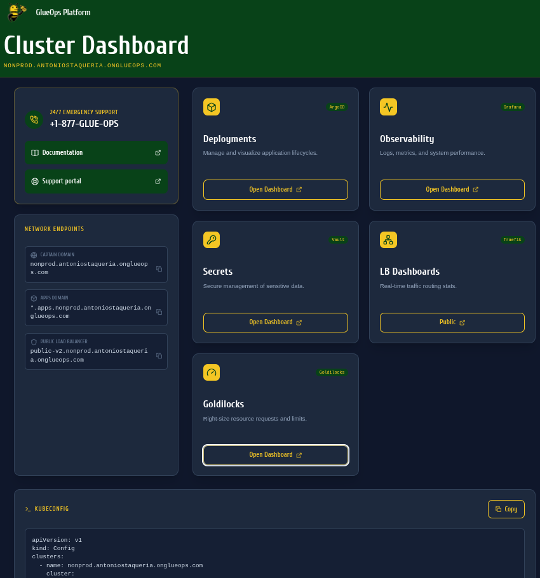Click the Copy button for Kubeconfig
Viewport: 540px width, 578px height.
pyautogui.click(x=506, y=509)
